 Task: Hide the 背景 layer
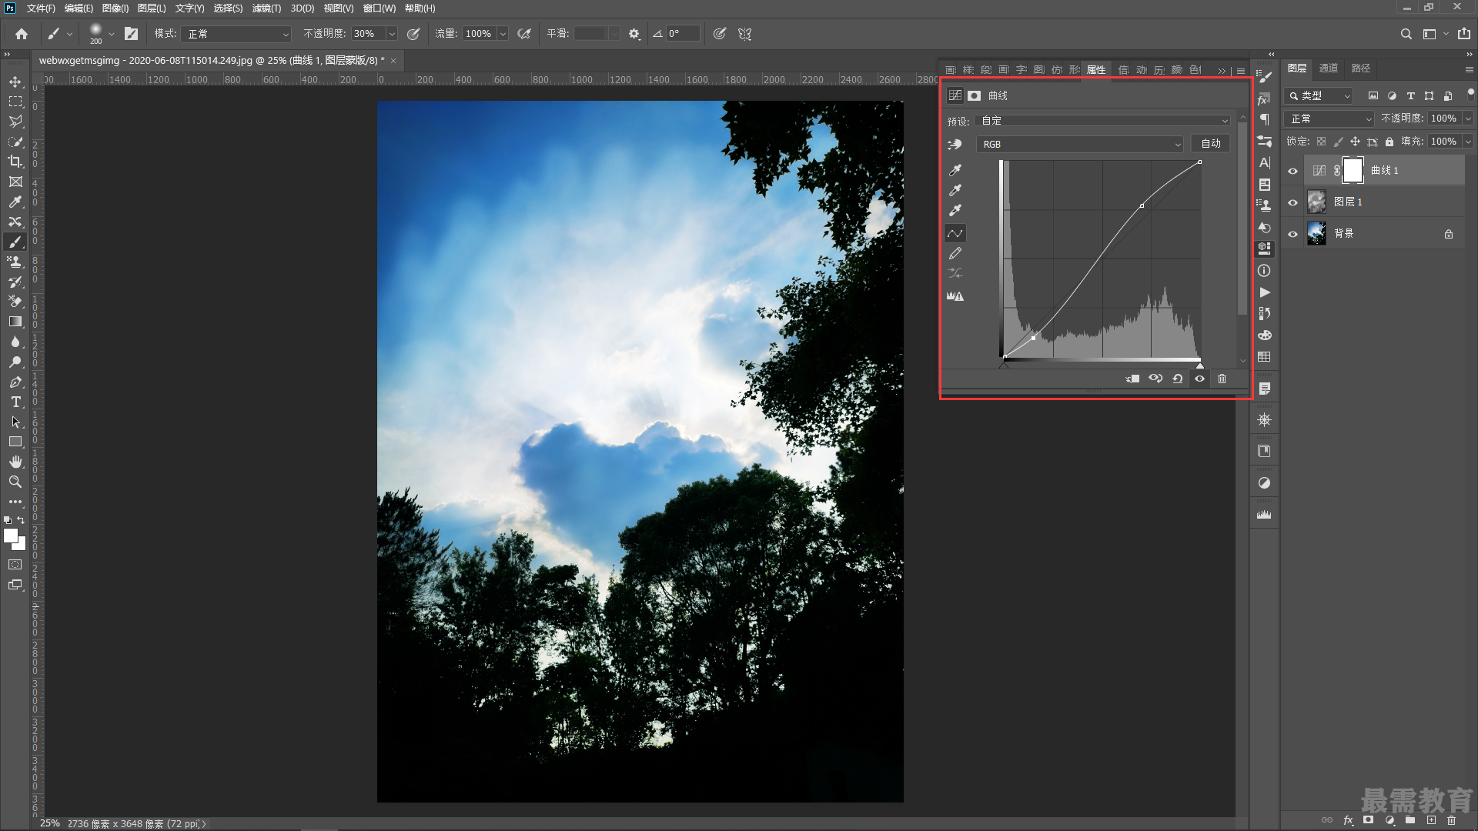pos(1293,234)
